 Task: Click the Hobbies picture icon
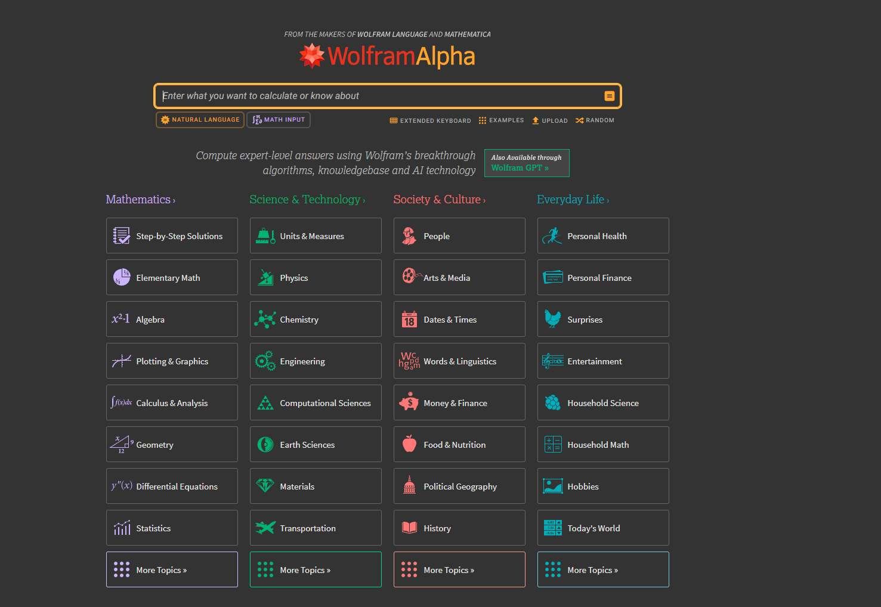click(553, 486)
